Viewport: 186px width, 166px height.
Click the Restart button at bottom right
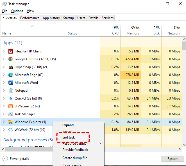[173, 158]
